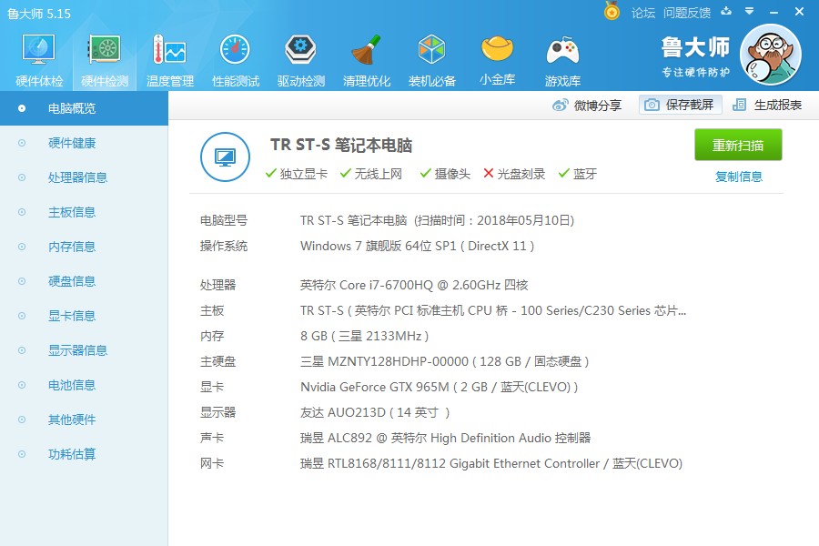
Task: Click 保存截屏 button
Action: (680, 105)
